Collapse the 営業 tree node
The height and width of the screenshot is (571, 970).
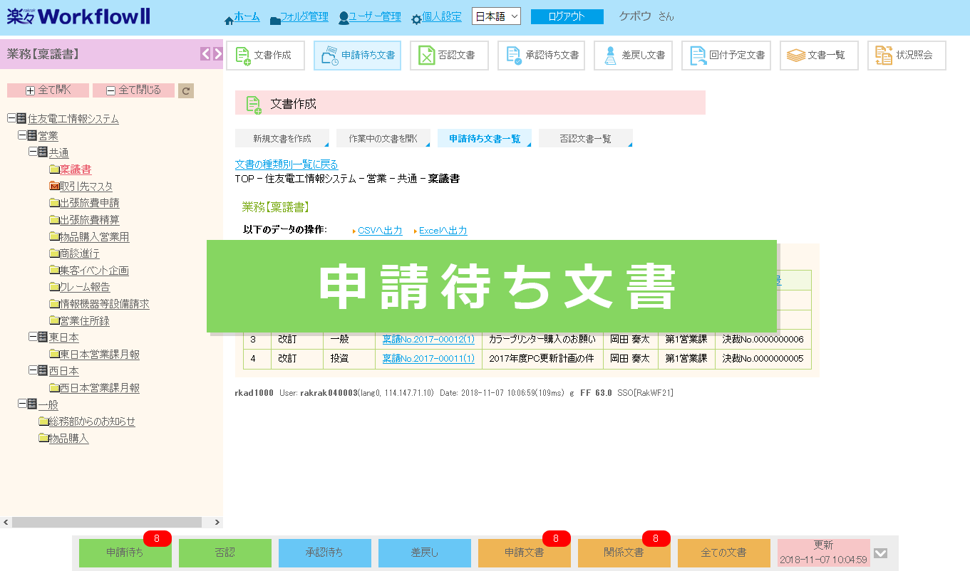tap(22, 135)
